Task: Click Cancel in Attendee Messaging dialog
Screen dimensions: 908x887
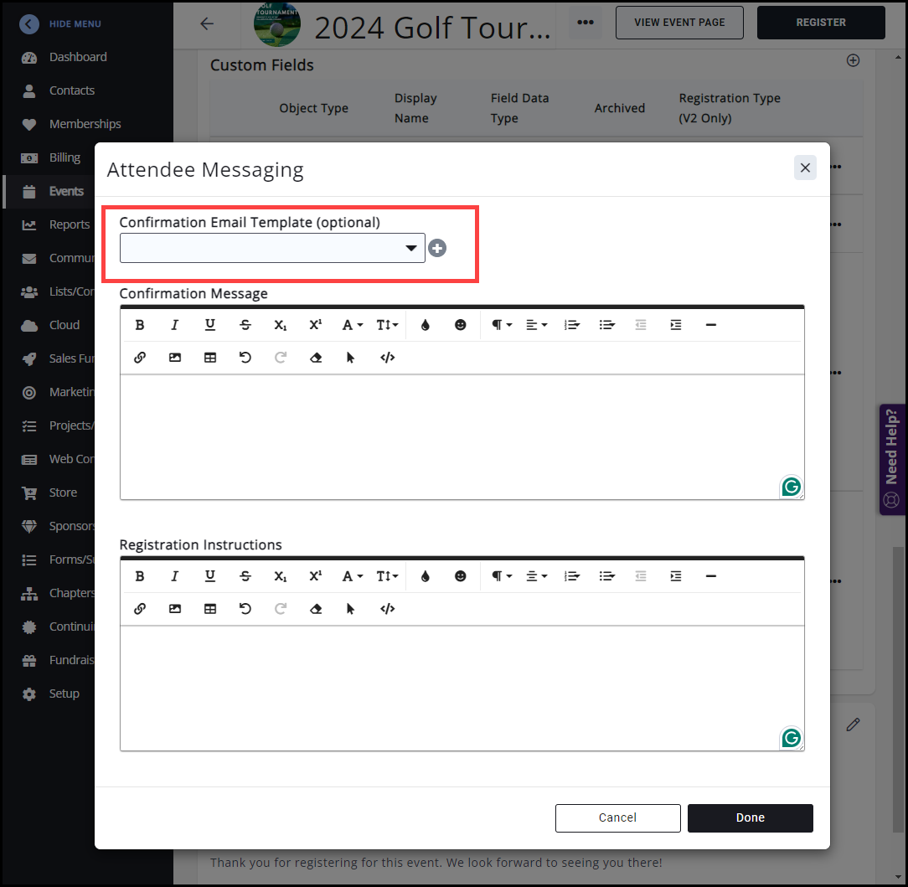Action: click(617, 817)
